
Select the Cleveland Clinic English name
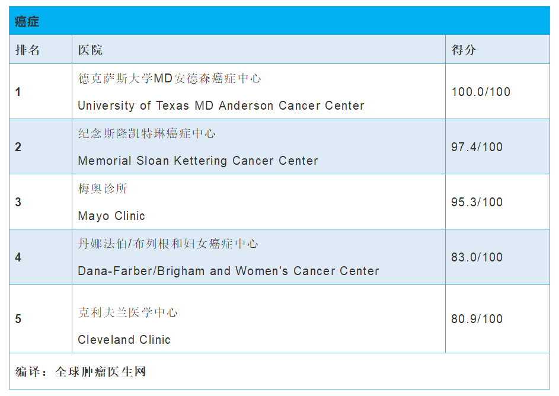point(124,340)
